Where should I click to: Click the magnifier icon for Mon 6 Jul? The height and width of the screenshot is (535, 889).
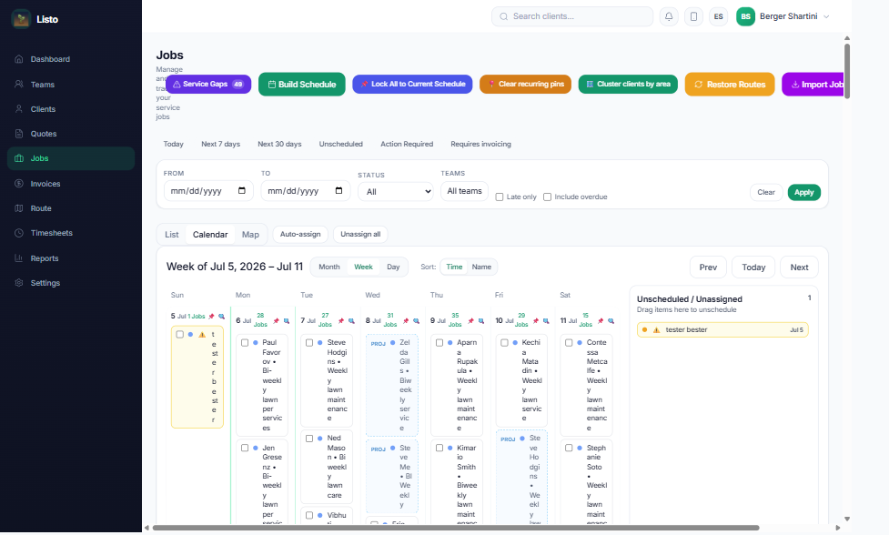(x=287, y=321)
